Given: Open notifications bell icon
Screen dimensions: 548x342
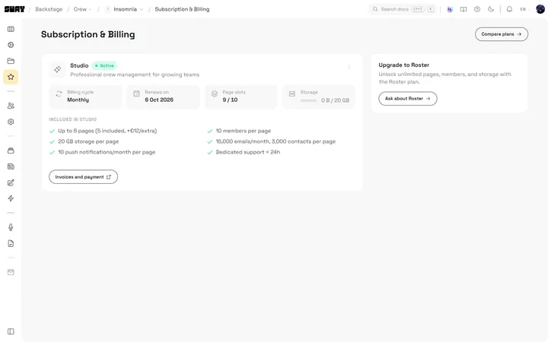Looking at the screenshot, I should coord(509,9).
